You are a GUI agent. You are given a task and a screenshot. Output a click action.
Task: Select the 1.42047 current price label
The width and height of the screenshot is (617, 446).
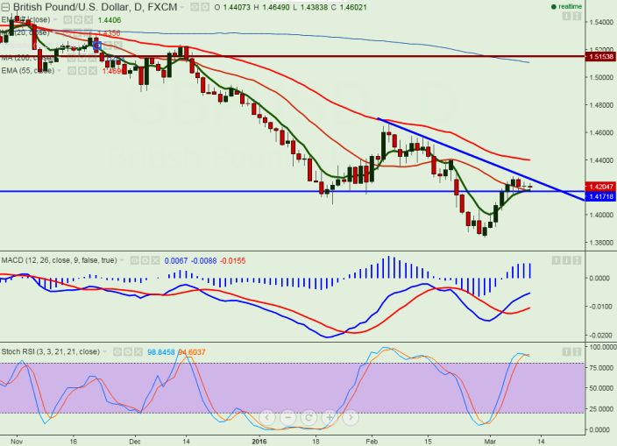point(601,187)
